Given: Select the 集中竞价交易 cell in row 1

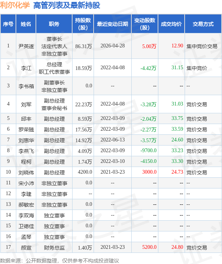Looking at the screenshot, I should click(x=202, y=46).
